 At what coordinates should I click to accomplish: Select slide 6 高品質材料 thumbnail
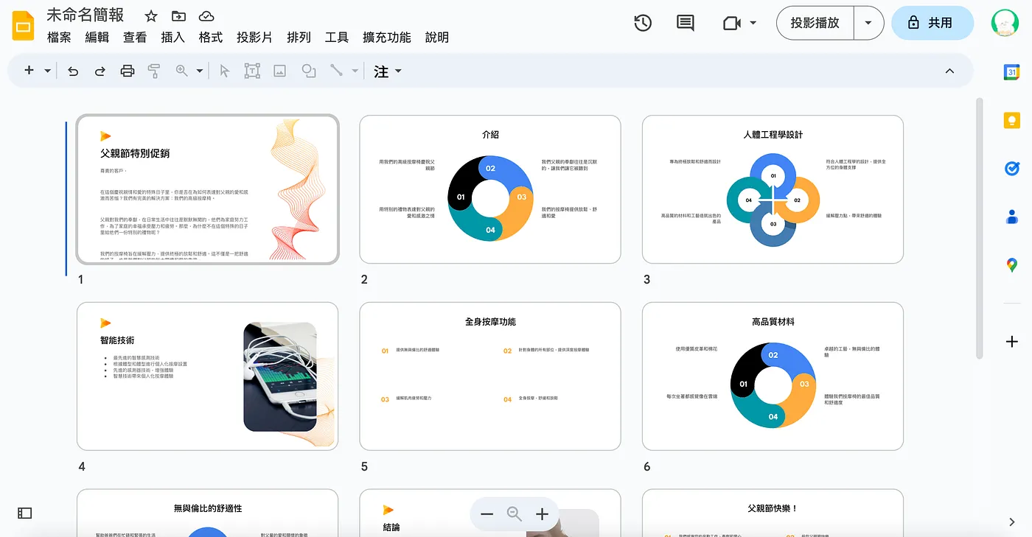point(773,376)
